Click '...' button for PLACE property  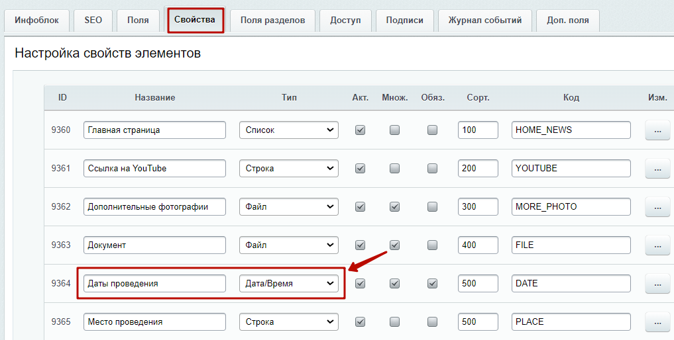[657, 322]
